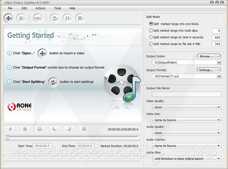Maximize the Ultra Video Splitter window
Viewport: 228px width, 169px height.
(x=217, y=3)
